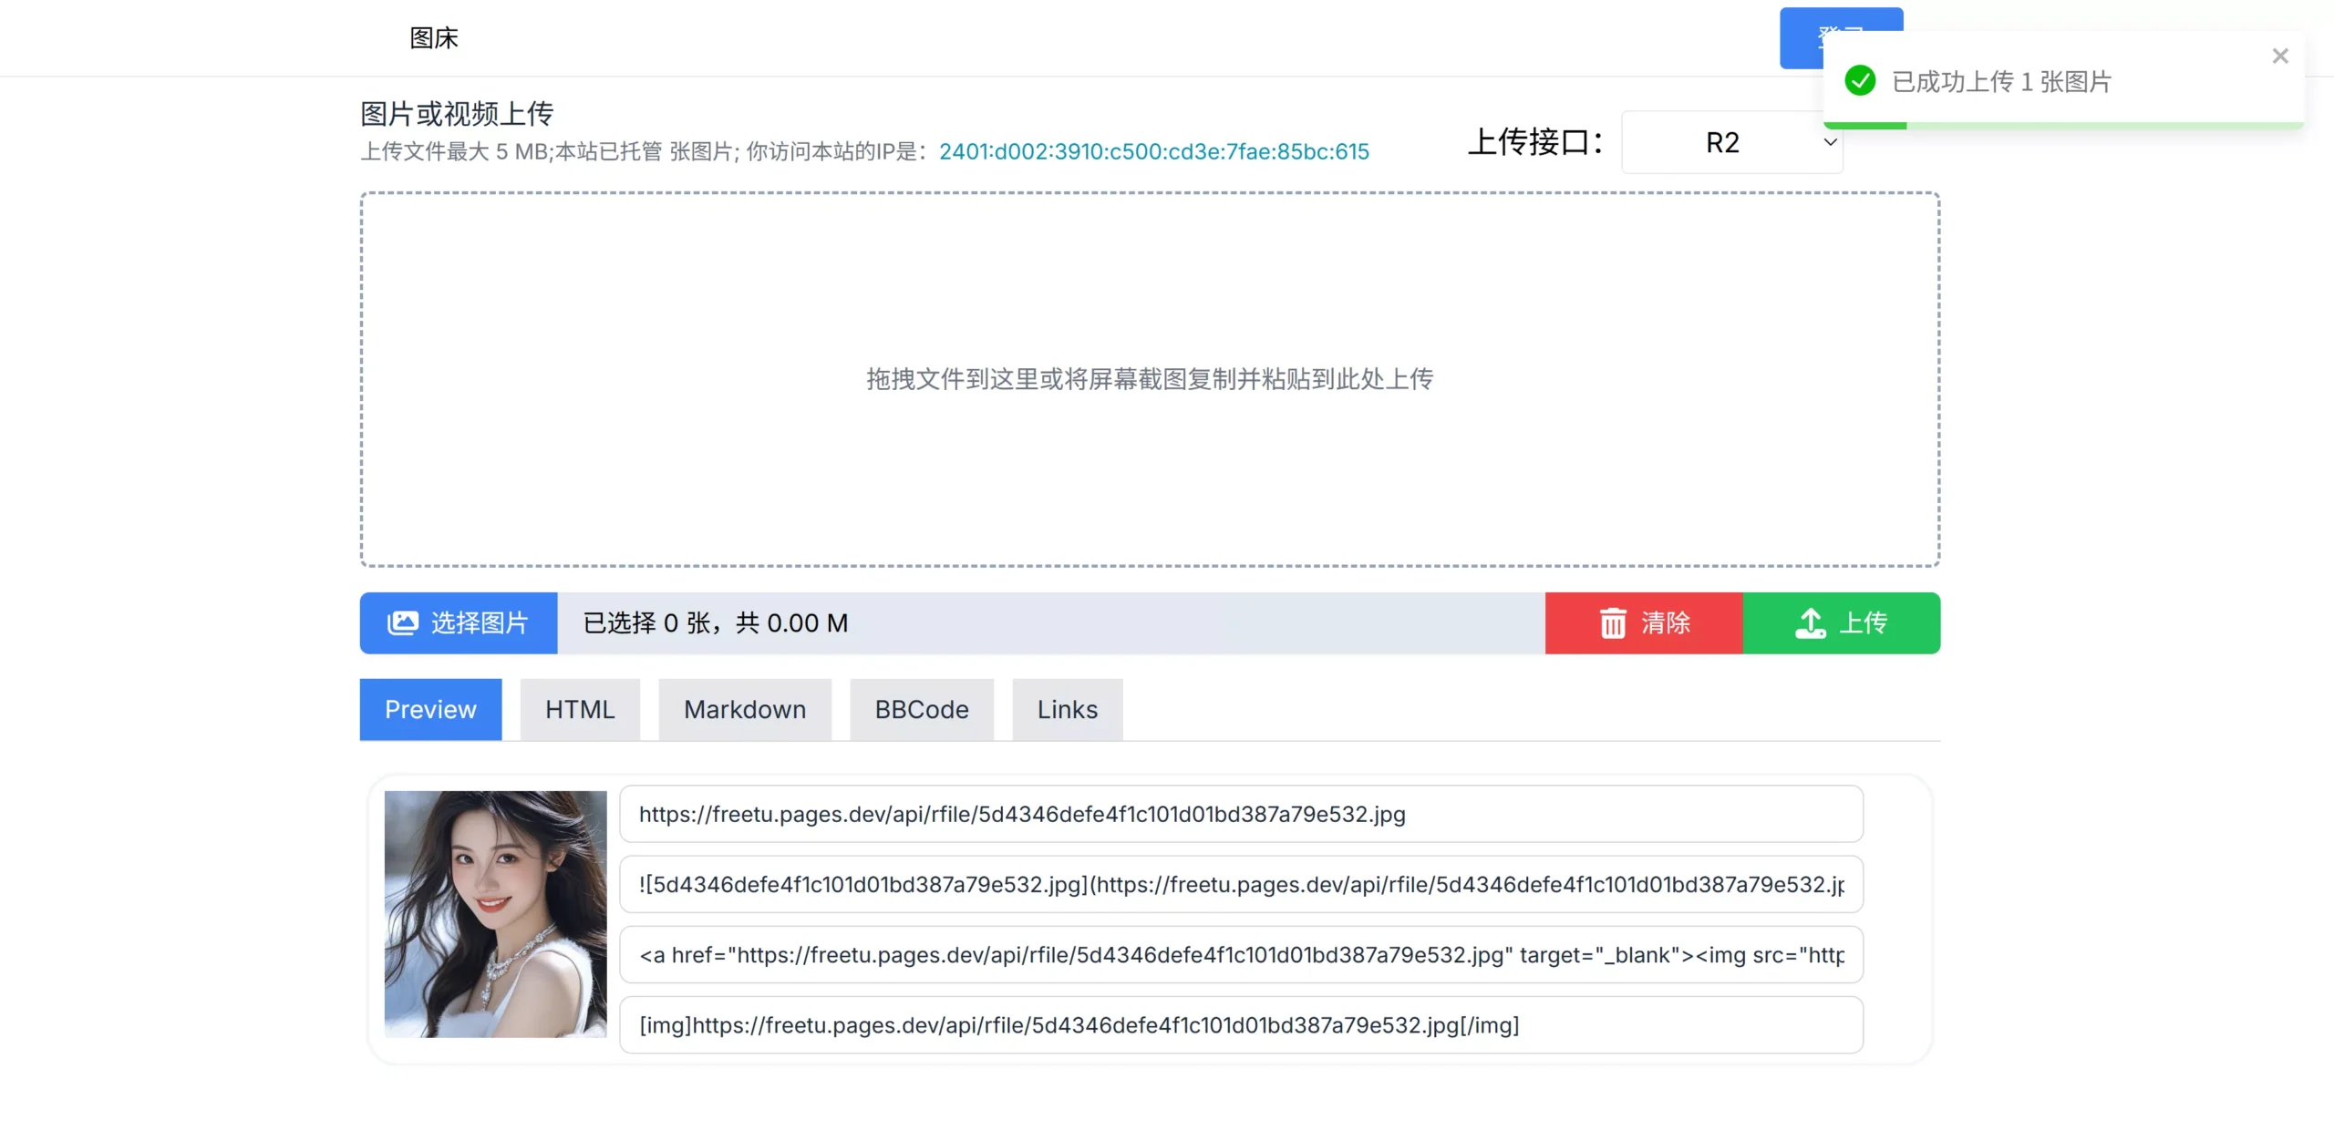Dismiss the upload success notification
2334x1131 pixels.
click(2280, 56)
